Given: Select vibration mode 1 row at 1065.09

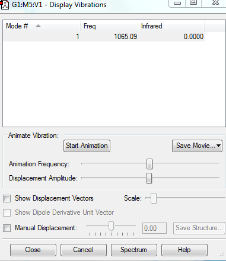Looking at the screenshot, I should (104, 37).
